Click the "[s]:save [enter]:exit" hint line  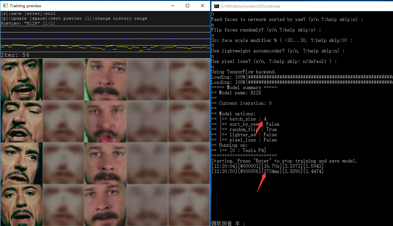click(28, 14)
